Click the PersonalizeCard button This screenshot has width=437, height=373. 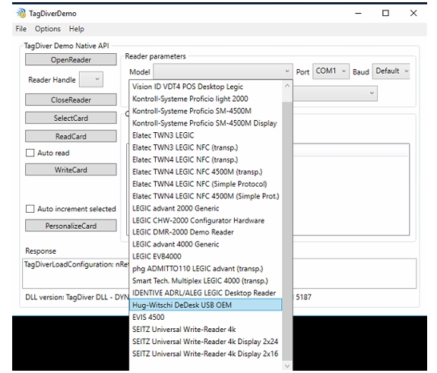pos(71,226)
